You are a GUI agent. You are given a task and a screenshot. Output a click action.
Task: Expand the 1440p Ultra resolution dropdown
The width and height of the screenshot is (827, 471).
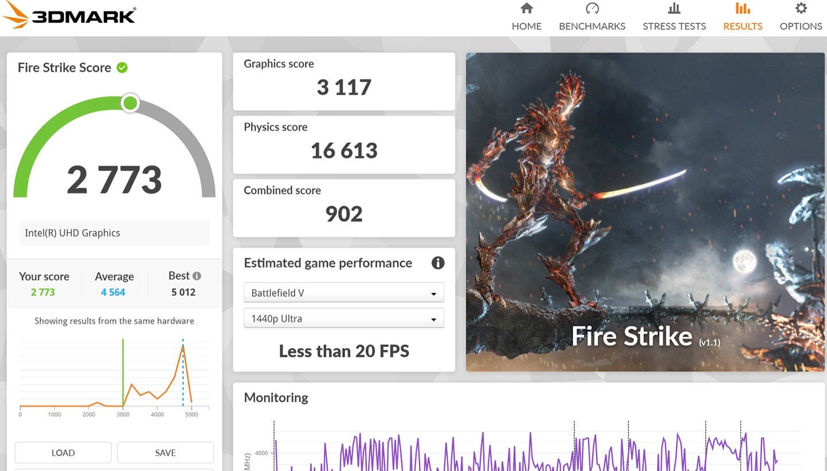[343, 319]
